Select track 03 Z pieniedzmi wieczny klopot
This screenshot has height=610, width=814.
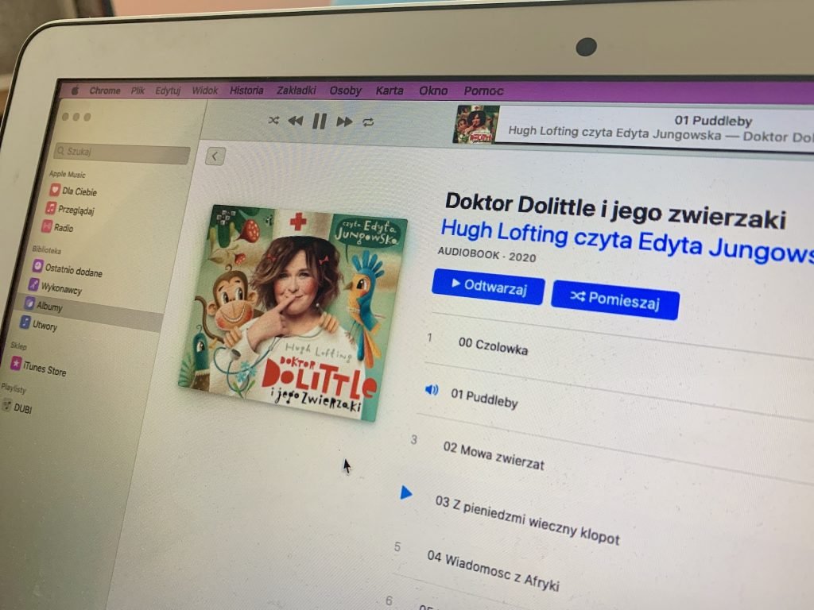point(528,519)
